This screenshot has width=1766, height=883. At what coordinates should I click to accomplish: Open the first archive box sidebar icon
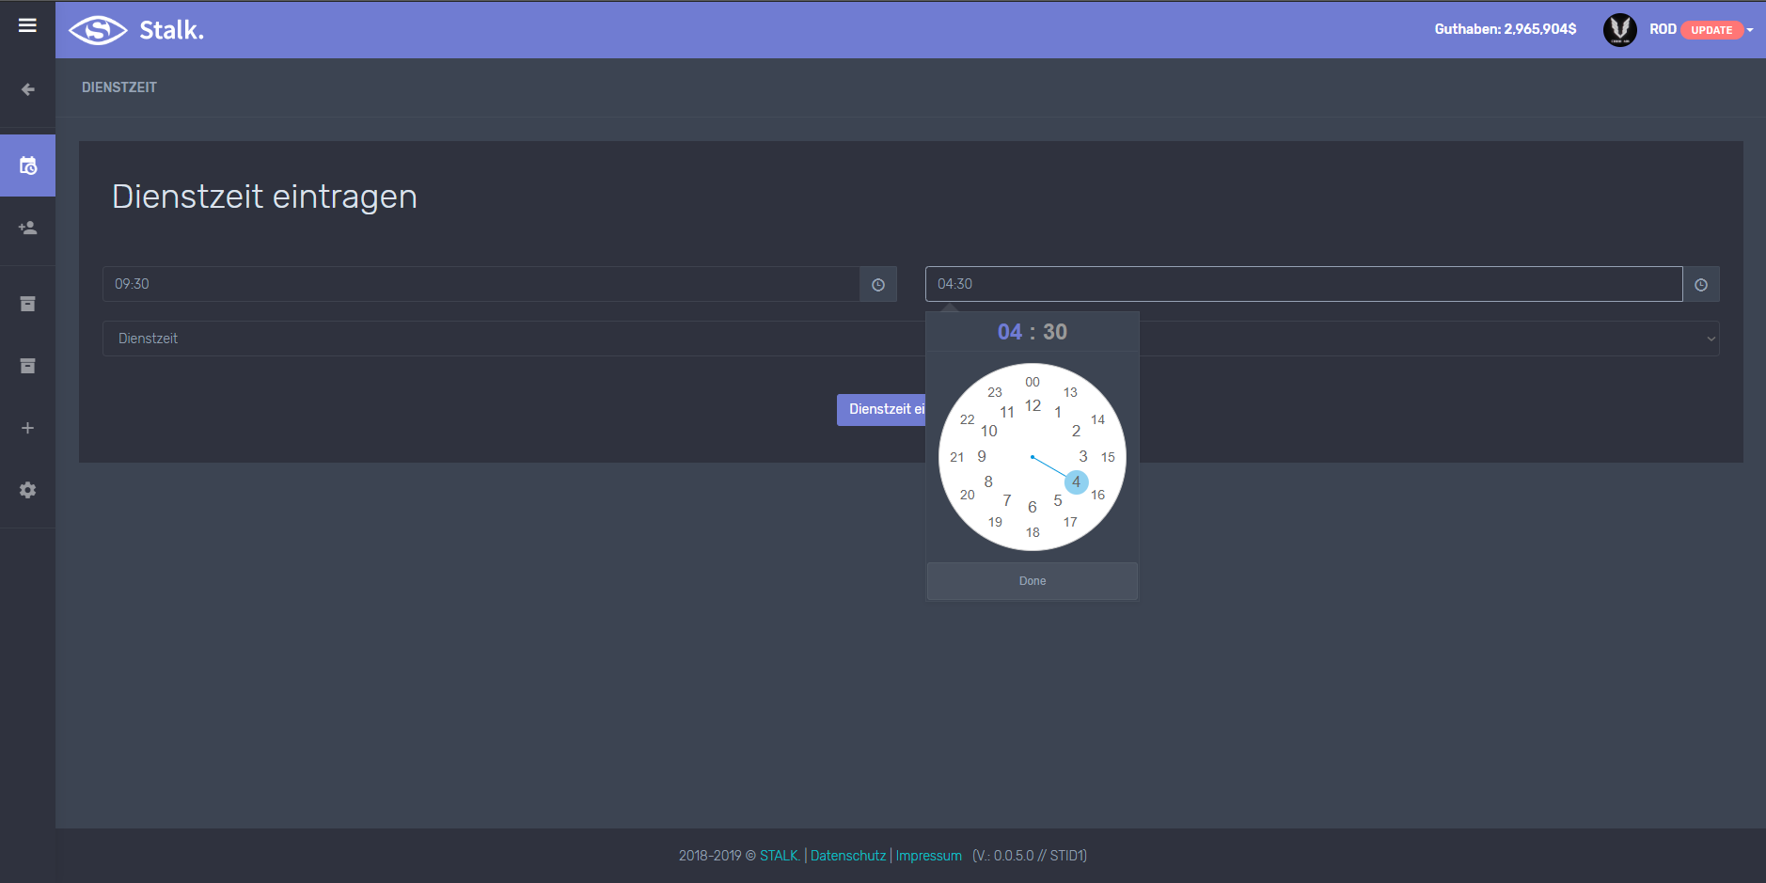coord(27,304)
